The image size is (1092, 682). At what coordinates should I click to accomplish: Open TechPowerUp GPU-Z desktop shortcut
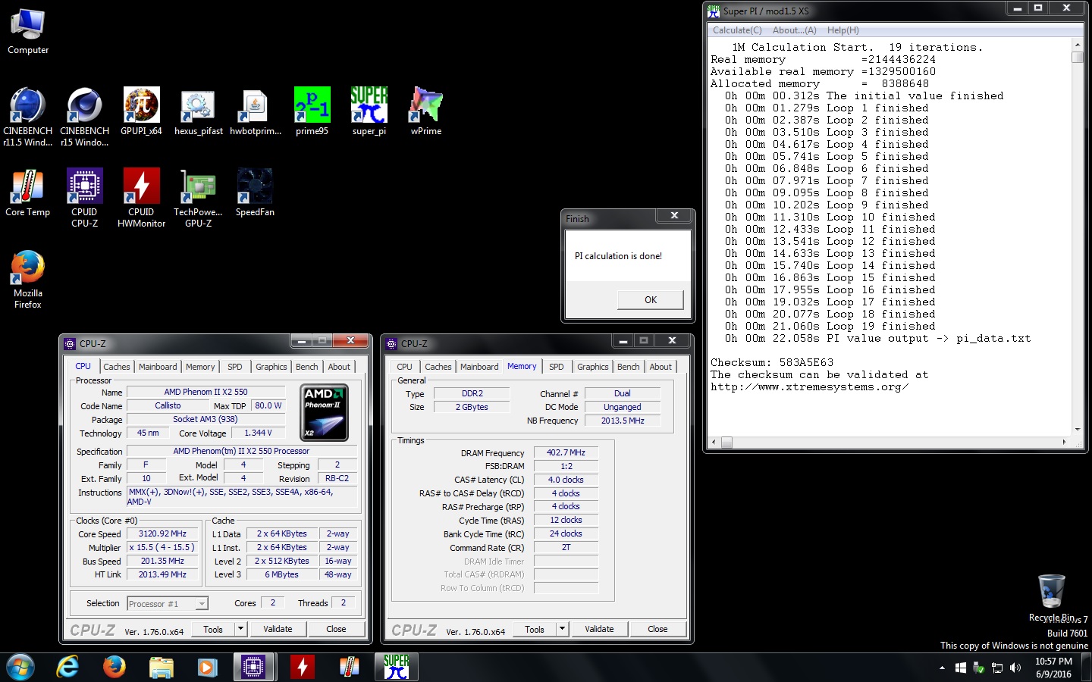coord(198,198)
